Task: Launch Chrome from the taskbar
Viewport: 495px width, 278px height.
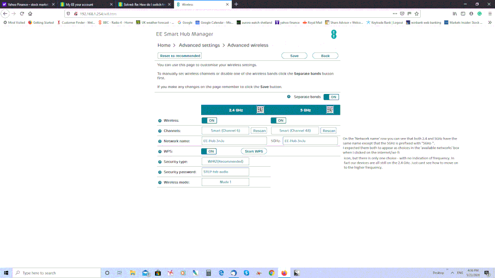Action: (272, 273)
